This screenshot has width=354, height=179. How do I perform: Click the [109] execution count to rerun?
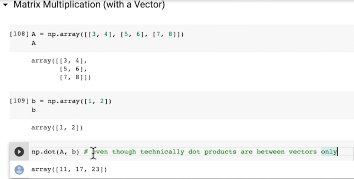pyautogui.click(x=19, y=101)
